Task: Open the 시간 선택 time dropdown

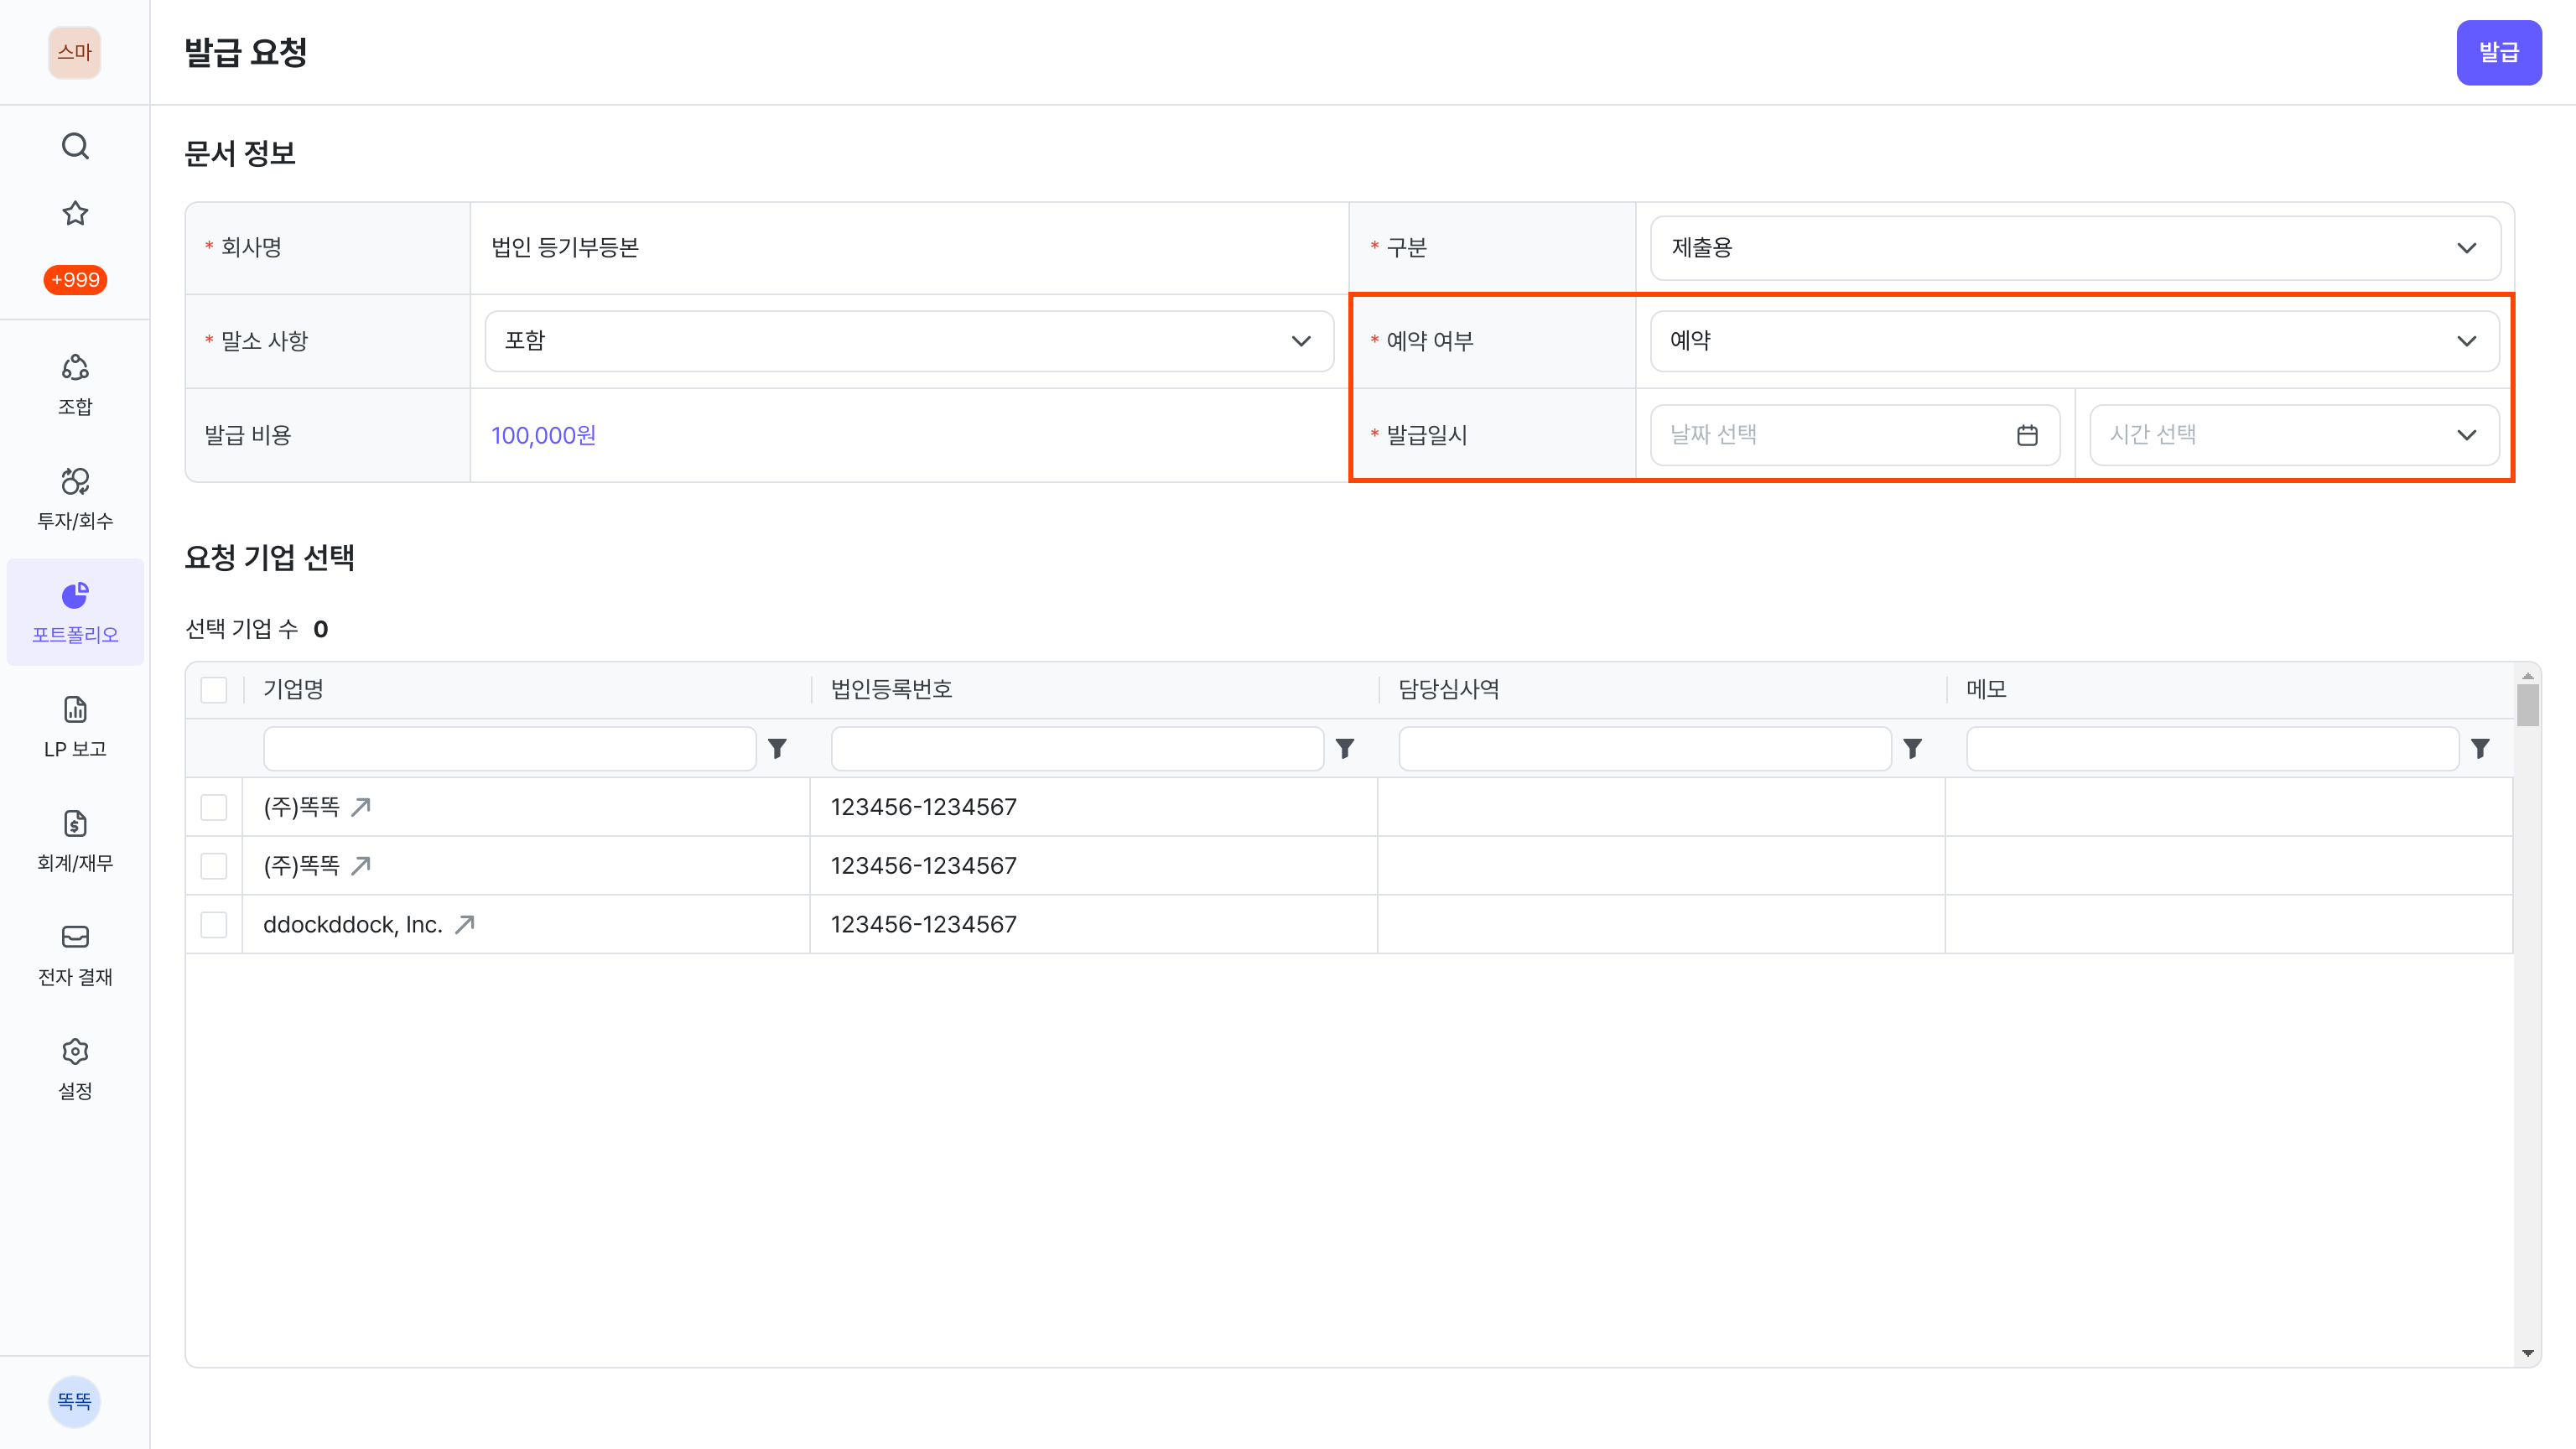Action: coord(2294,435)
